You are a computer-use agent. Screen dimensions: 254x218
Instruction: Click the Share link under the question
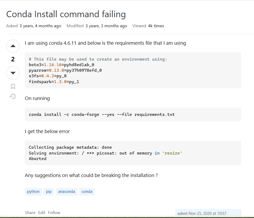pos(30,212)
